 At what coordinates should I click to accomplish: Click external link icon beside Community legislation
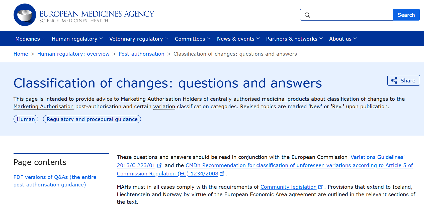click(x=320, y=187)
